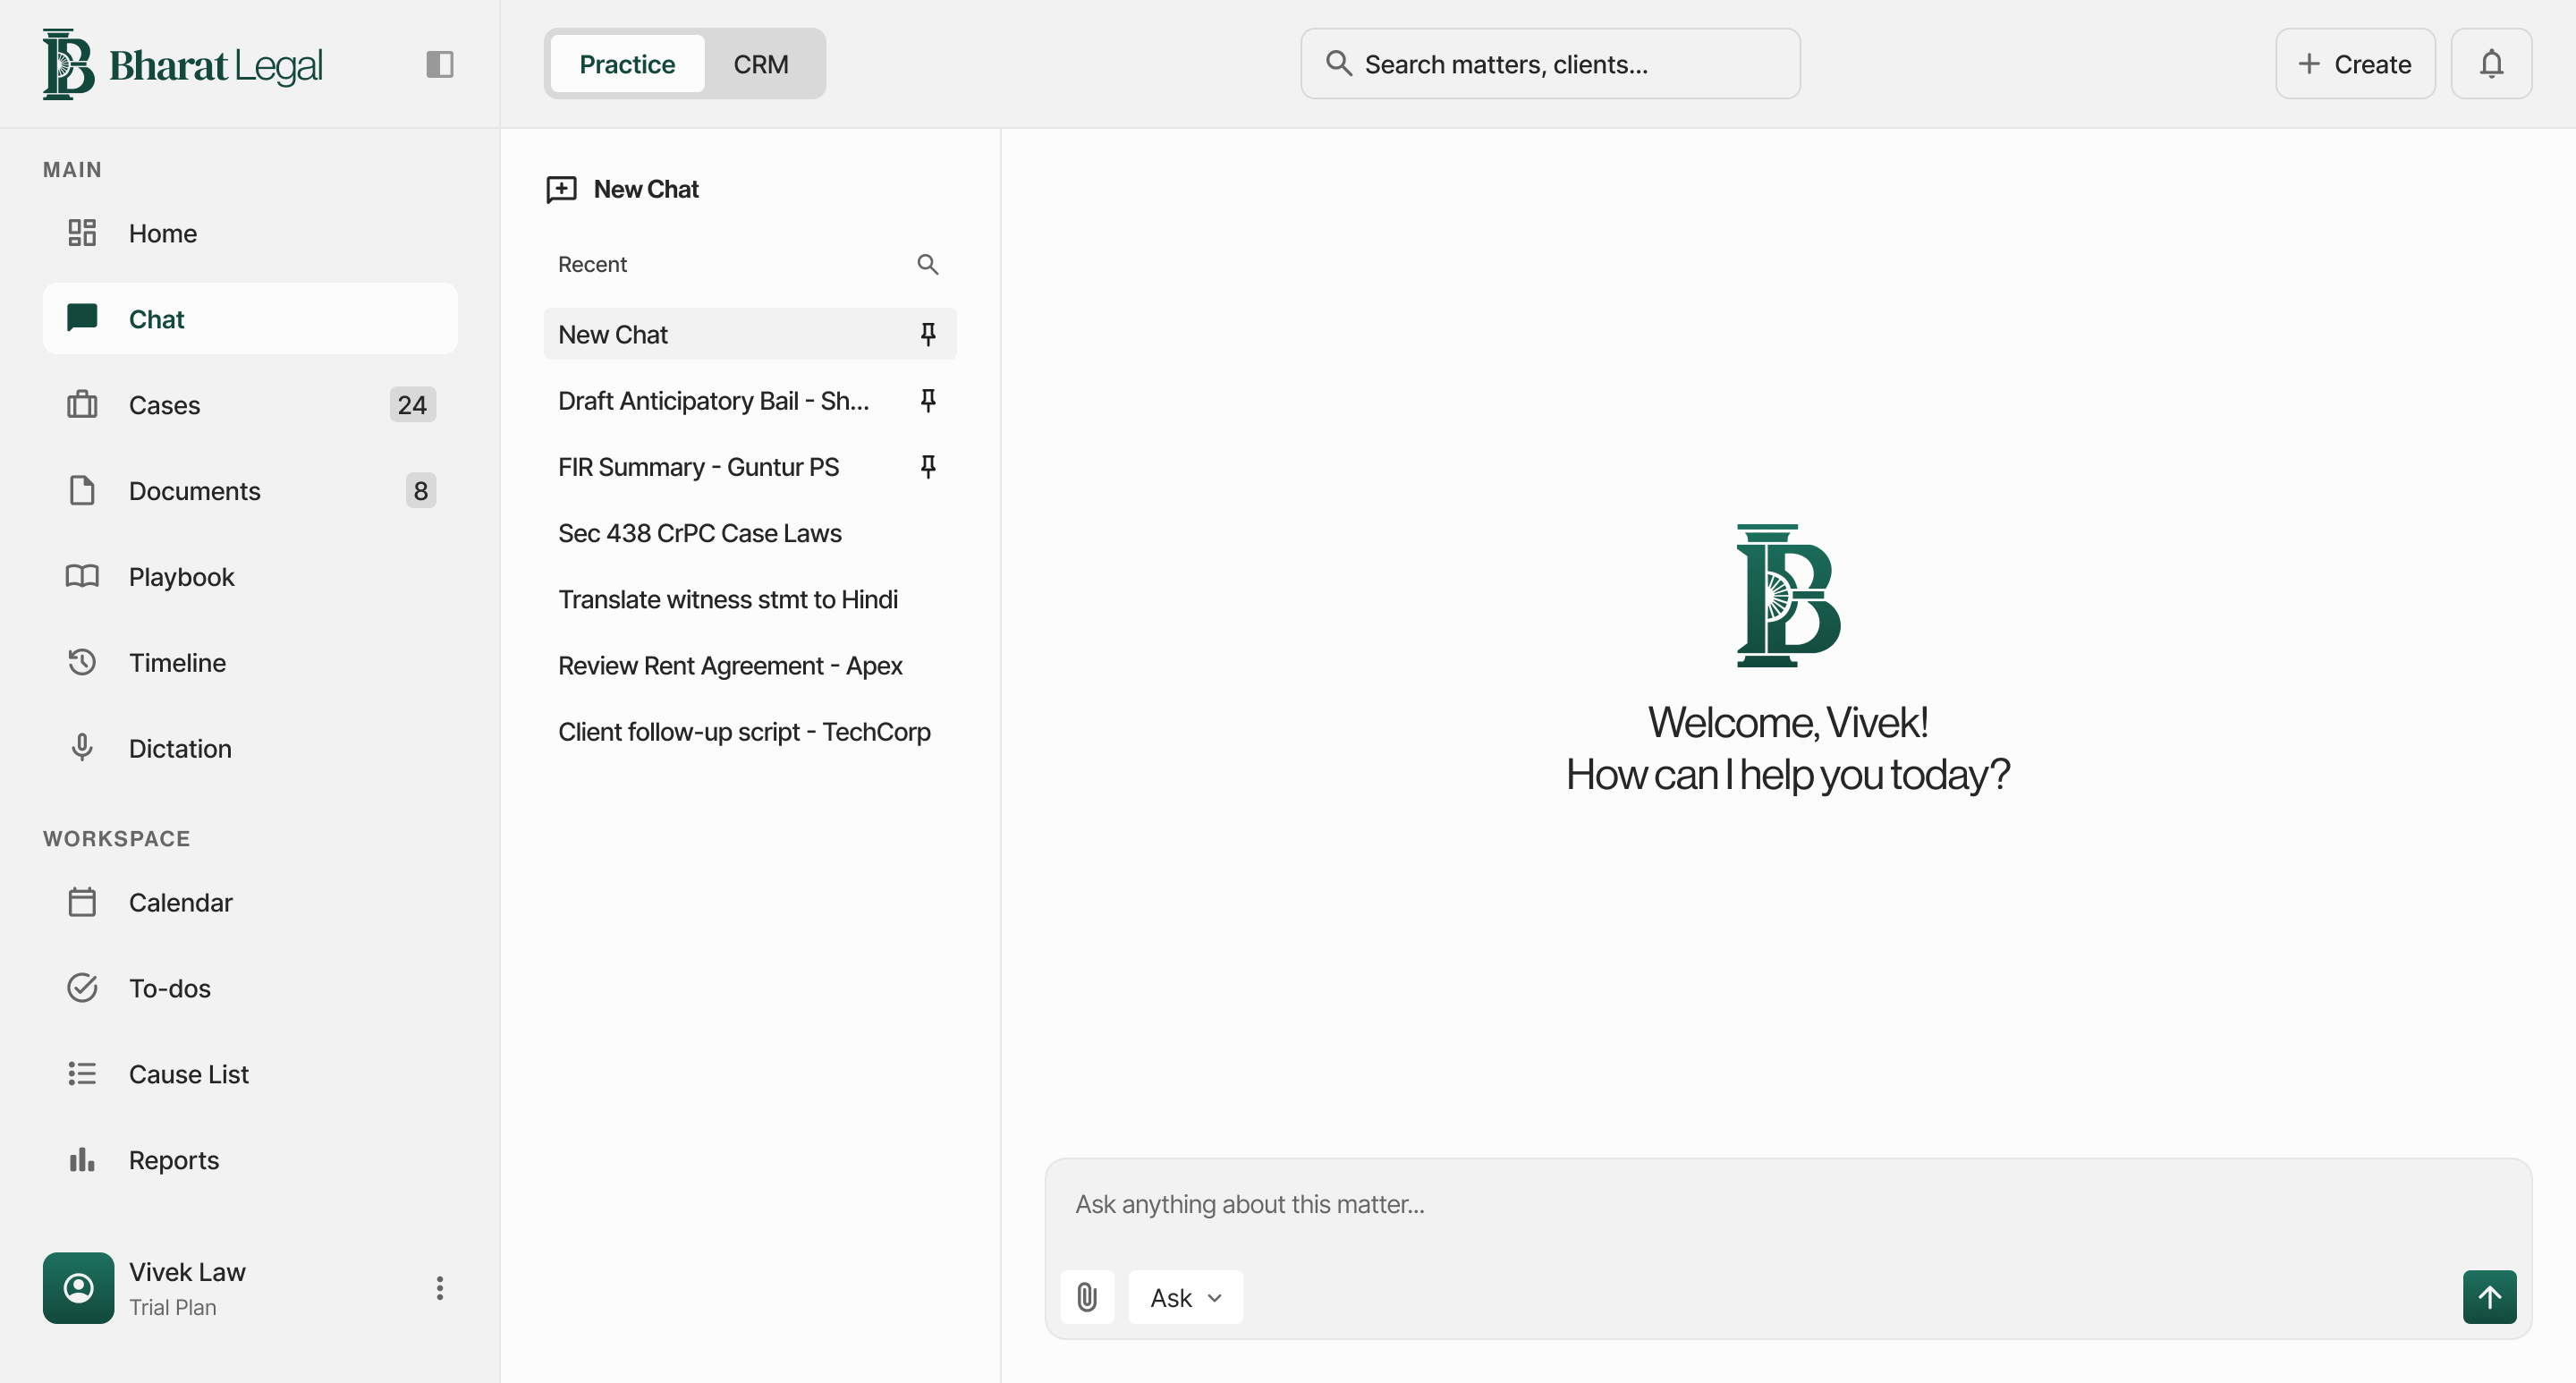The image size is (2576, 1383).
Task: Click the Trial Plan label
Action: coord(172,1307)
